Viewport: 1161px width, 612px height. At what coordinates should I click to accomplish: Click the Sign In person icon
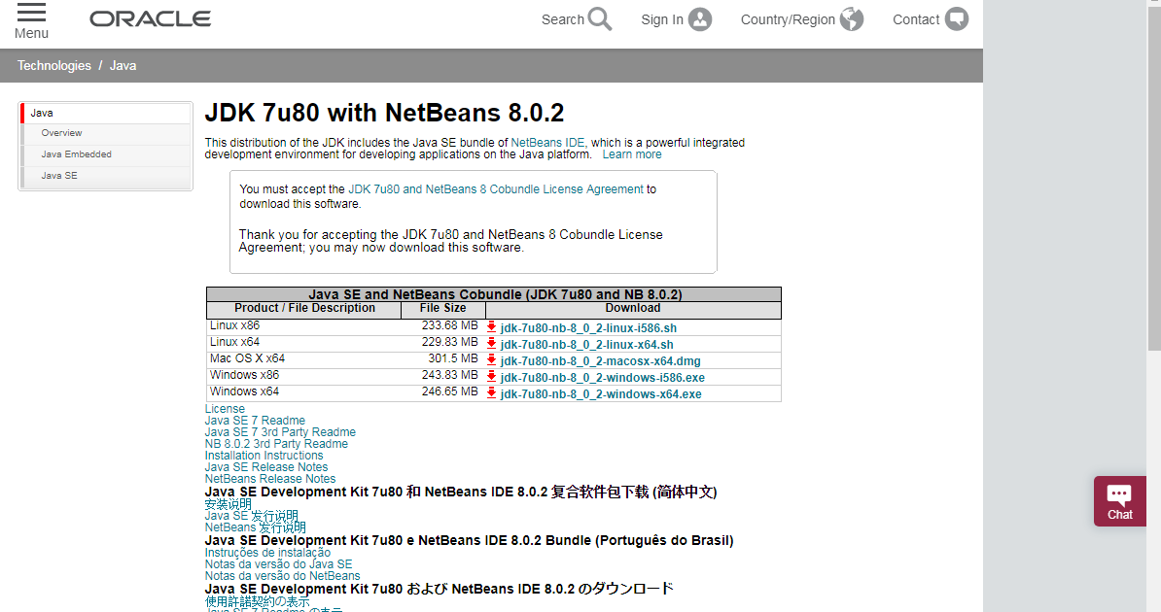pos(700,19)
